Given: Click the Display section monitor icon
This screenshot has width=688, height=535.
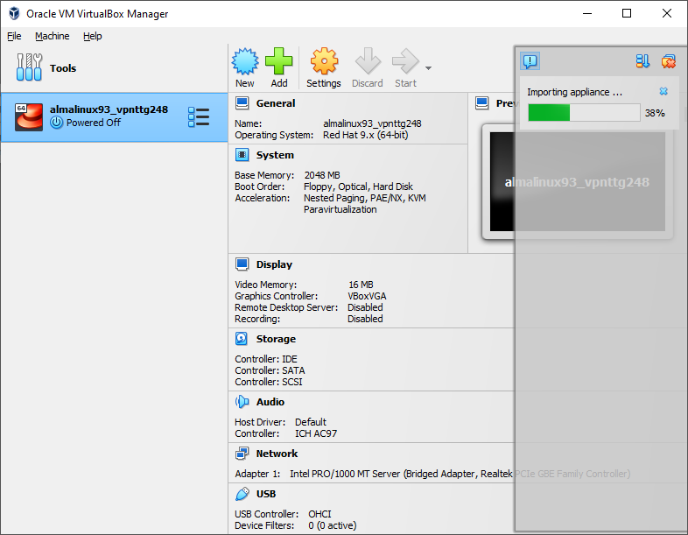Looking at the screenshot, I should 242,264.
